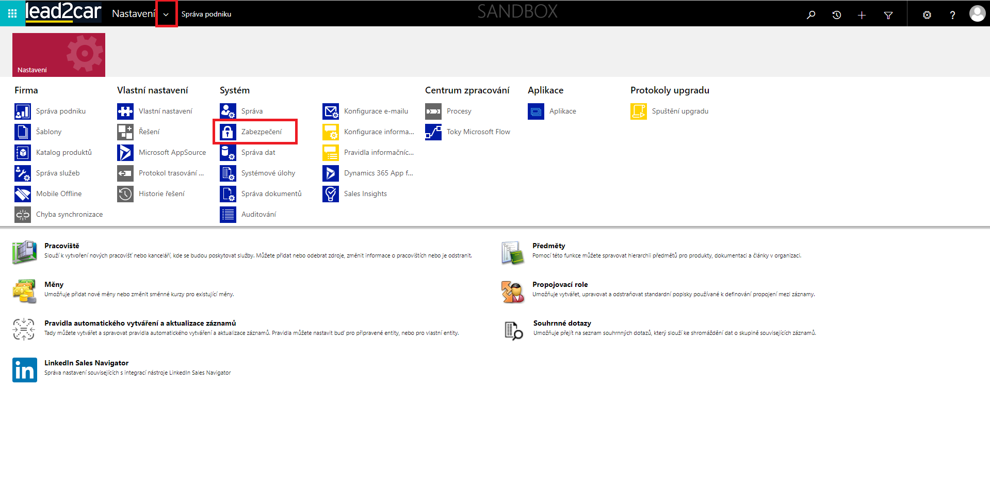Open Spuštění upgradu item
The height and width of the screenshot is (499, 990).
(x=679, y=111)
